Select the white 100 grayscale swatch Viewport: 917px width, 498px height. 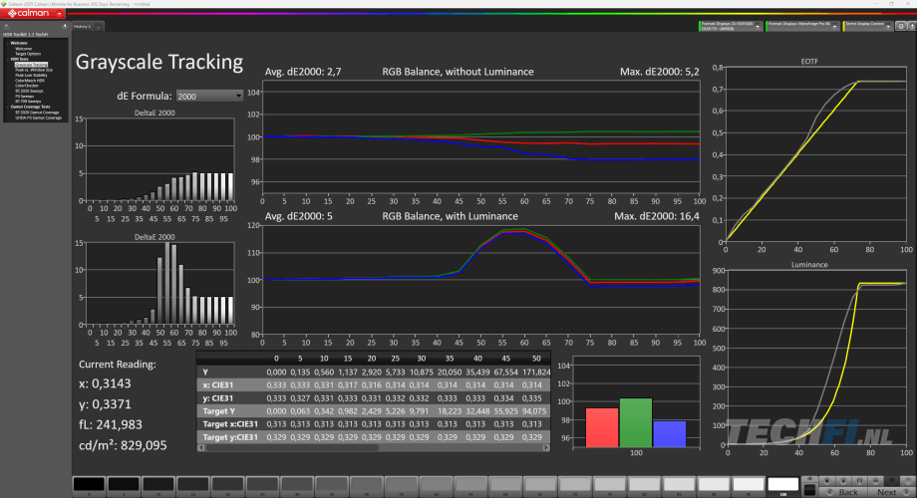[783, 484]
